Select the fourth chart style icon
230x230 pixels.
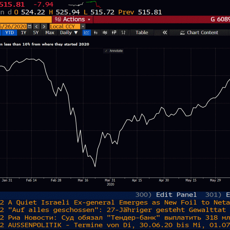(114, 33)
